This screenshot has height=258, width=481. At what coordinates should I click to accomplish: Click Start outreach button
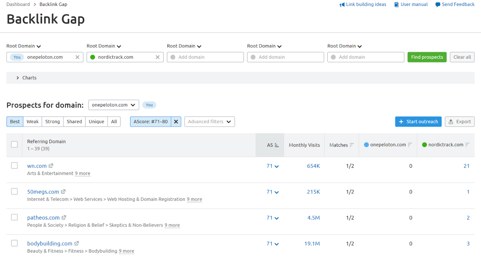419,121
